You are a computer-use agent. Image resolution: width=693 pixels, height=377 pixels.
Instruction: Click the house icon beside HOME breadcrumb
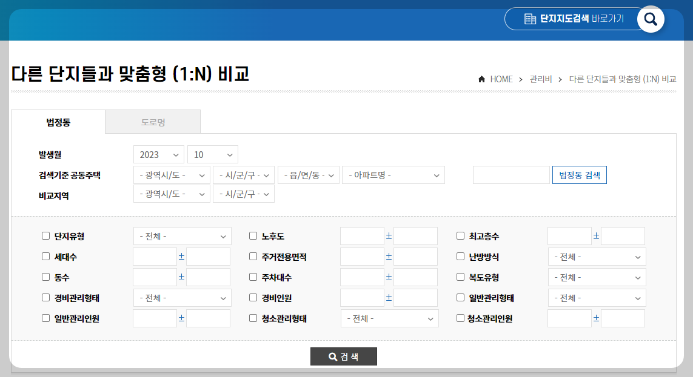click(481, 79)
